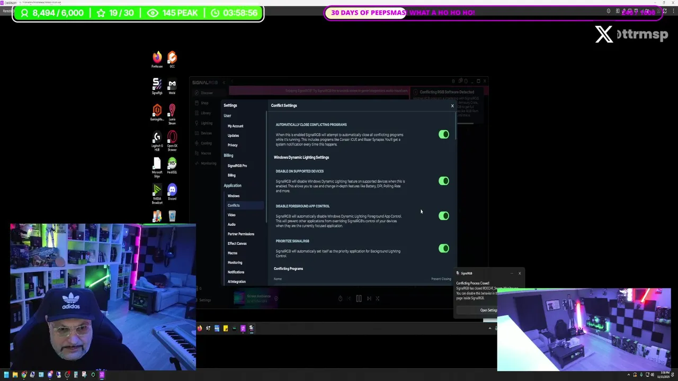Open the GamingMa... desktop shortcut
678x381 pixels.
click(x=157, y=113)
